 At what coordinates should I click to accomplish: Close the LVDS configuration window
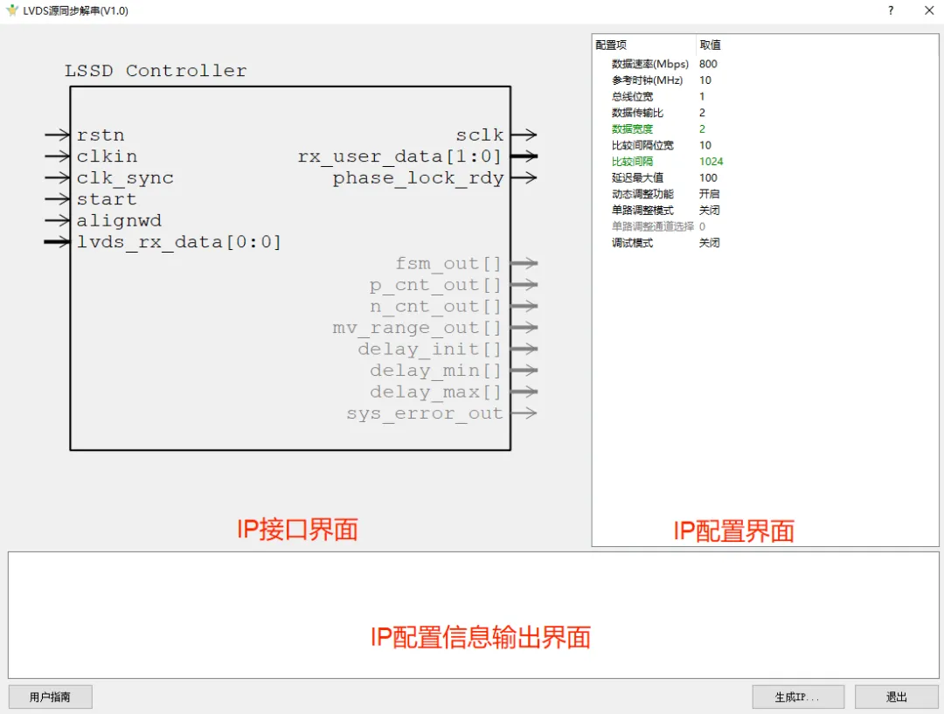[928, 11]
